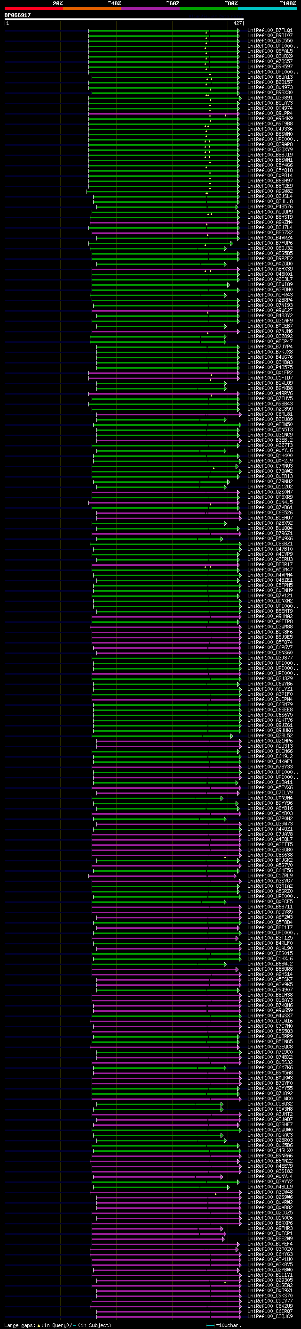Image resolution: width=301 pixels, height=1329 pixels.
Task: Click the UniRef100_Q28L52 link
Action: (x=269, y=736)
